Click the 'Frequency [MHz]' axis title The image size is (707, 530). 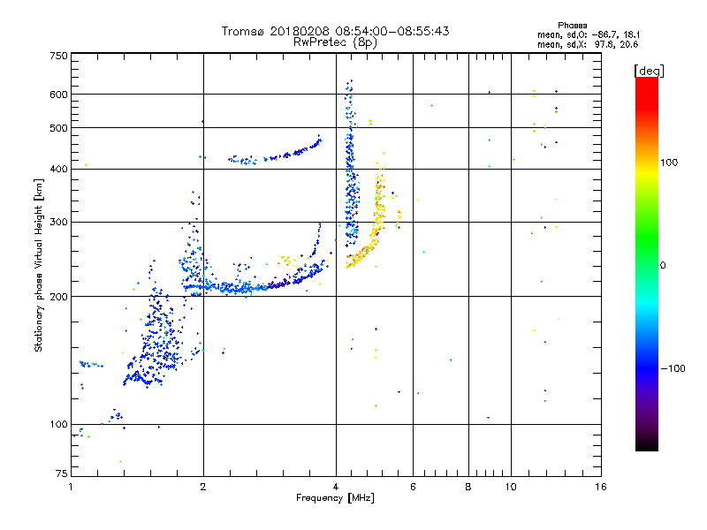[335, 498]
